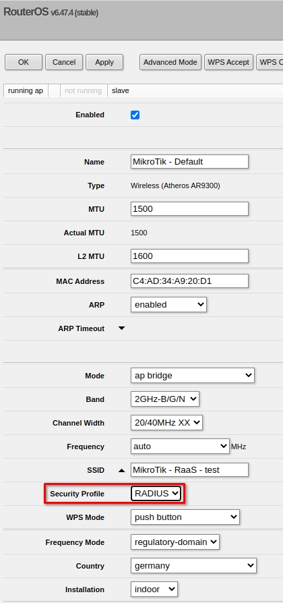The image size is (283, 603).
Task: Click the Apply button
Action: pyautogui.click(x=104, y=62)
